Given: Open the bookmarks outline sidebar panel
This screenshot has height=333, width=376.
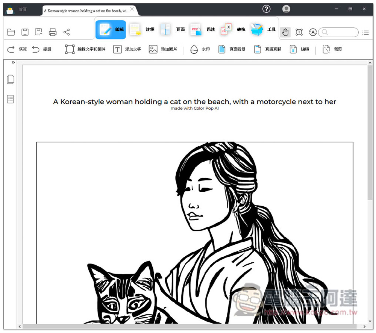Looking at the screenshot, I should (x=11, y=99).
